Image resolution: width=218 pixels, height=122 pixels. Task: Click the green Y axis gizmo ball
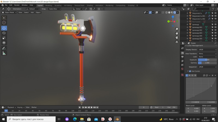(x=168, y=21)
